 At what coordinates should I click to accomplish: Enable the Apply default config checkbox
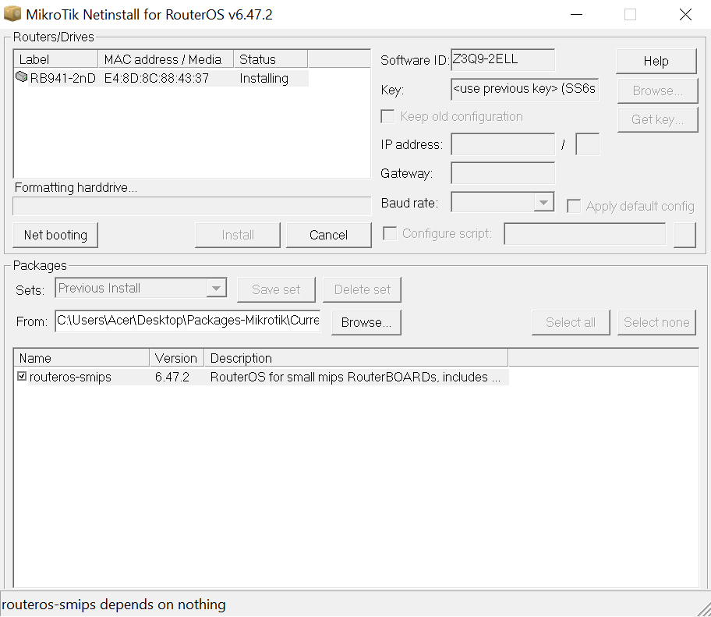click(574, 206)
